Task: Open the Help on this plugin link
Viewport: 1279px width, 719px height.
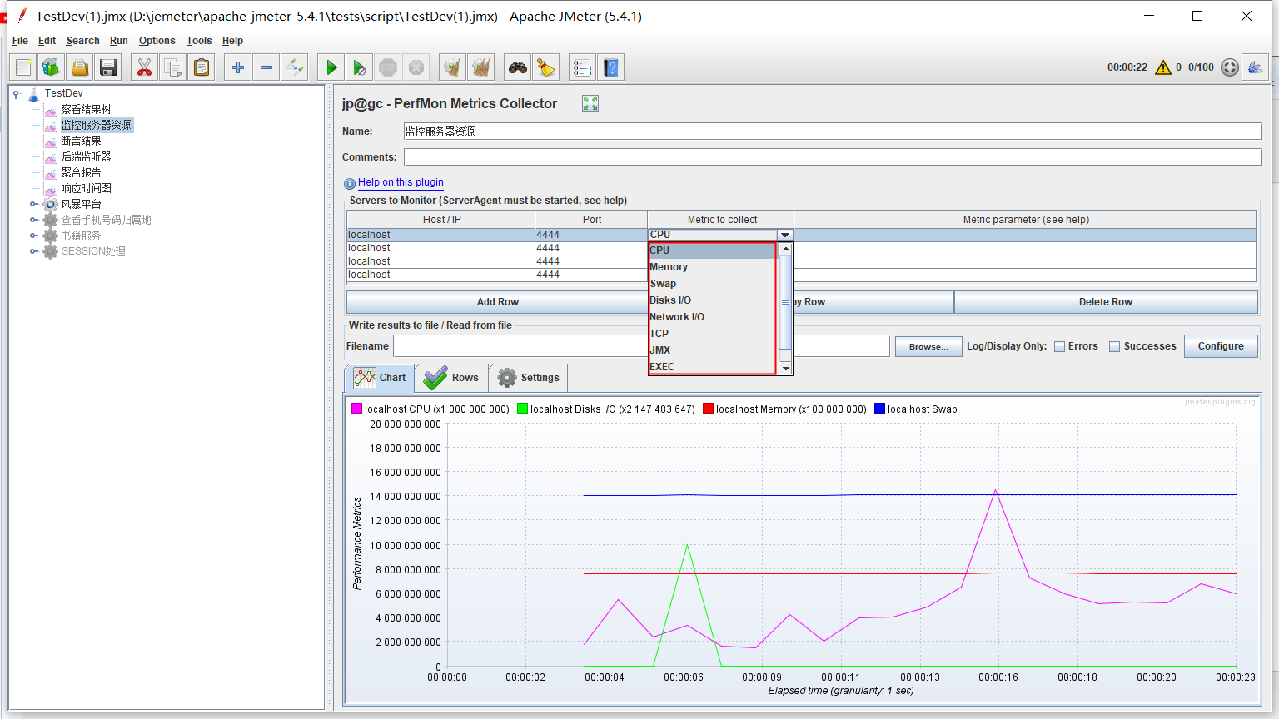Action: tap(401, 182)
